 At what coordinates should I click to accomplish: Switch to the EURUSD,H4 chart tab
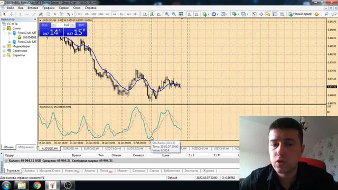pos(71,149)
